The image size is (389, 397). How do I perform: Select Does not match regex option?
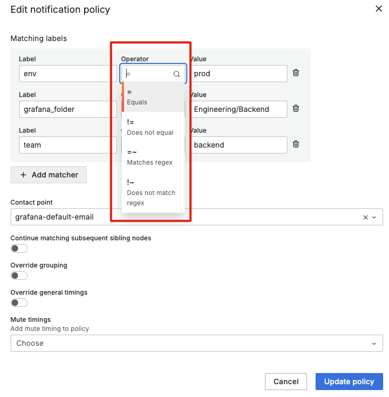click(x=153, y=192)
